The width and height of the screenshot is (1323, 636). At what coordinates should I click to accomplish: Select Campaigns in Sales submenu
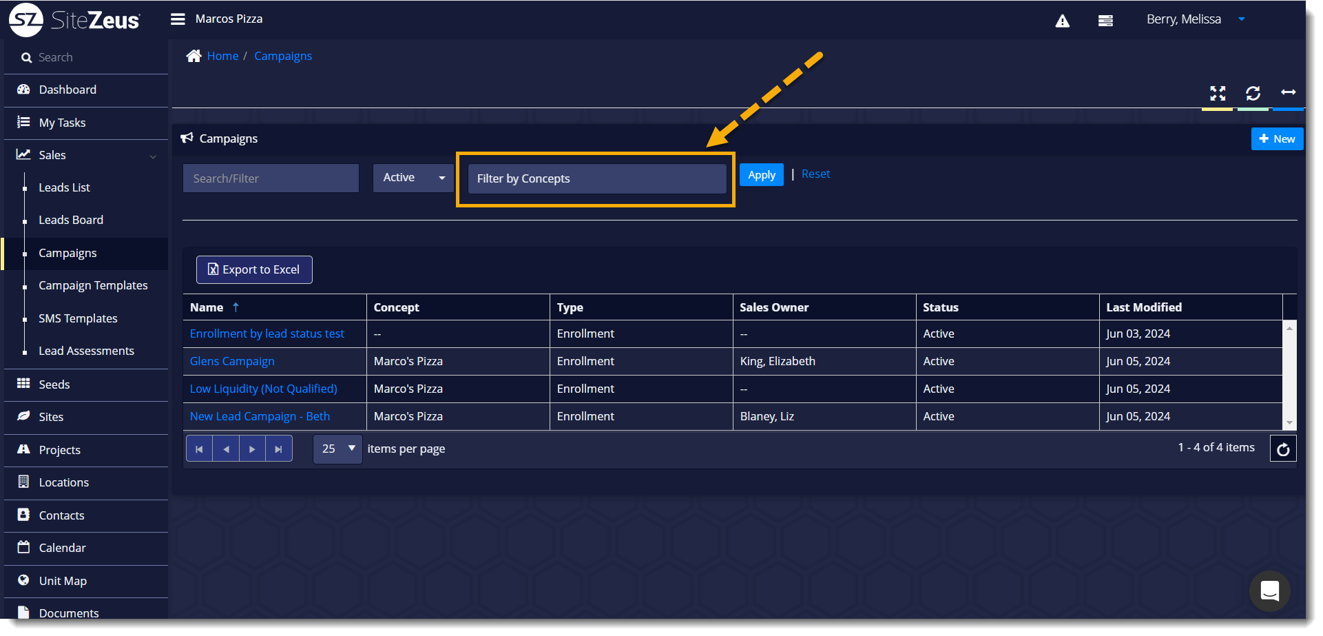[x=86, y=253]
